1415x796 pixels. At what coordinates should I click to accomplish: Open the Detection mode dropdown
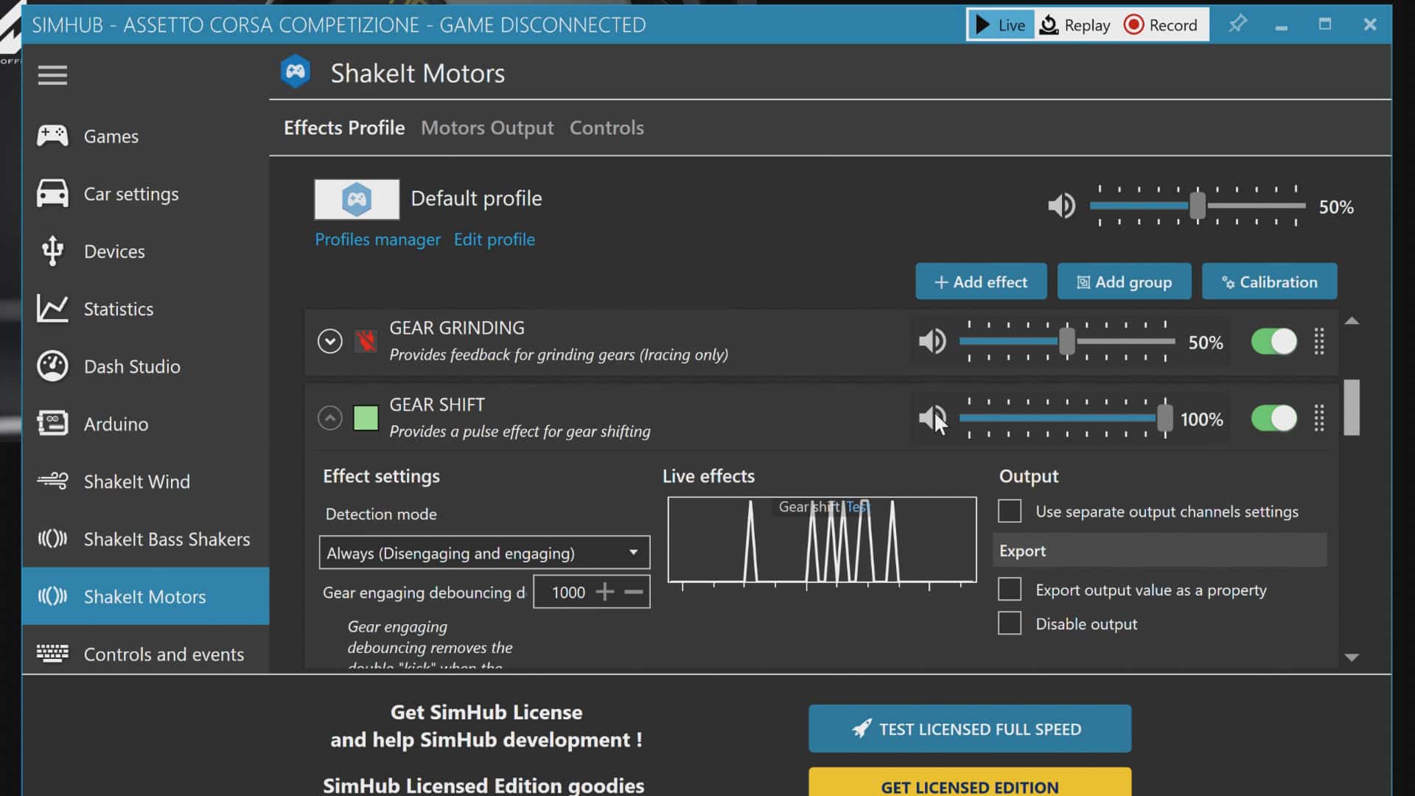coord(484,553)
